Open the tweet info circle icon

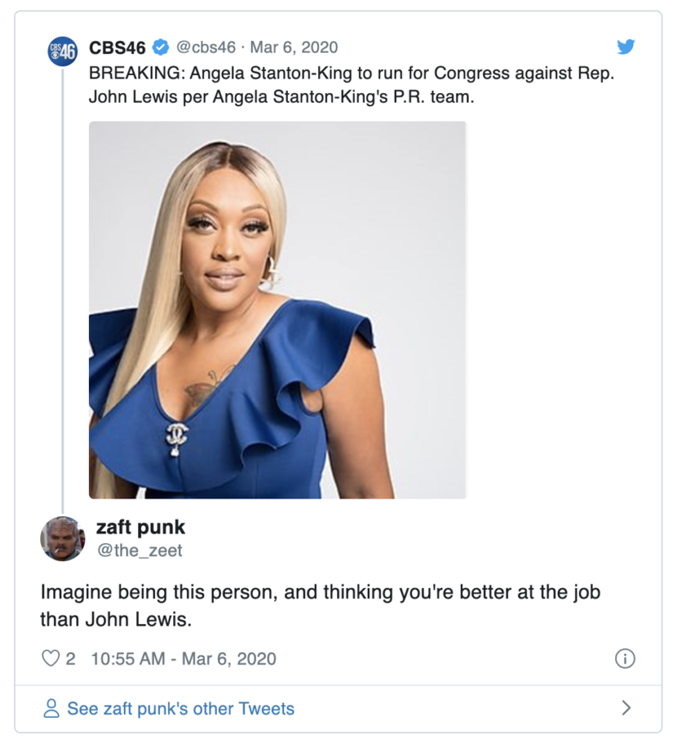625,658
